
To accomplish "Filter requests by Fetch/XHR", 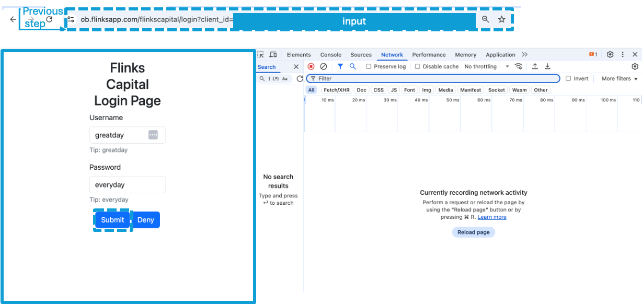I will 336,90.
